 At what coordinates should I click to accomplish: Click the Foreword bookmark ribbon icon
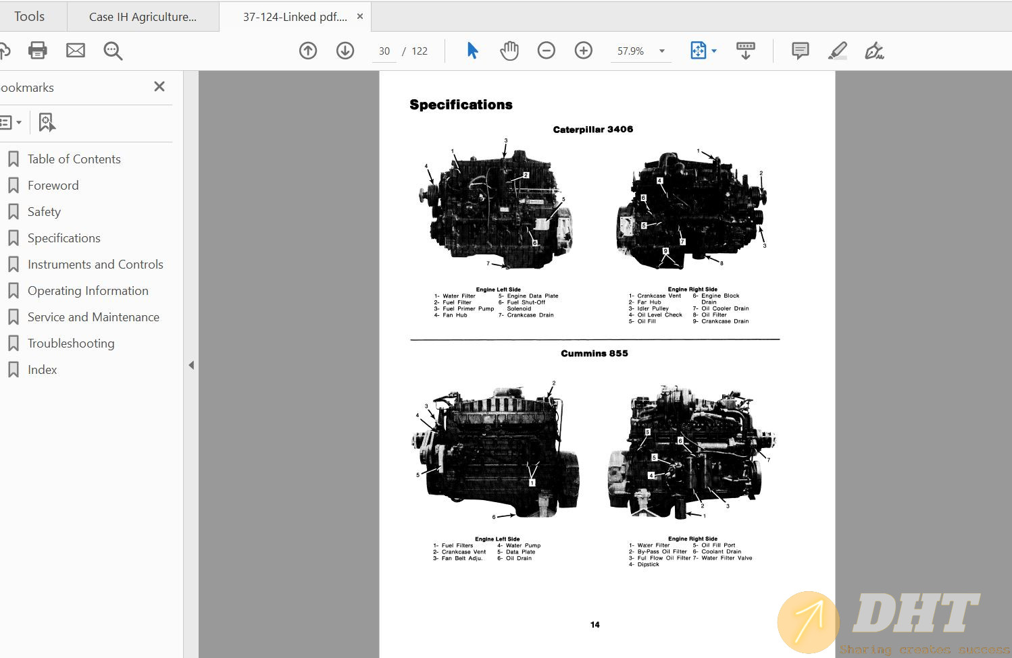(13, 186)
